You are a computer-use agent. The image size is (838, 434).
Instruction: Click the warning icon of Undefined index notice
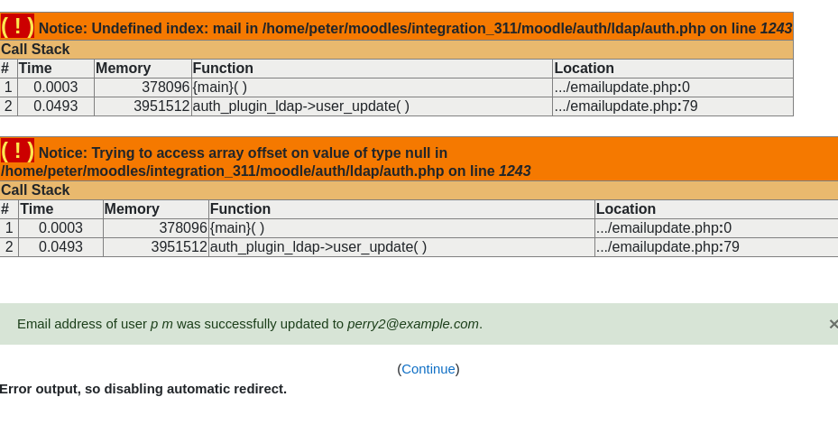(17, 26)
